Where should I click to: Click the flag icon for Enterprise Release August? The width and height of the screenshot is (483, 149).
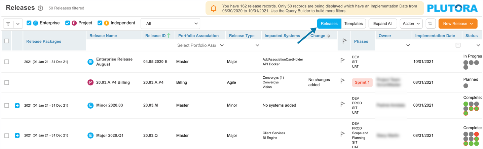click(x=342, y=61)
